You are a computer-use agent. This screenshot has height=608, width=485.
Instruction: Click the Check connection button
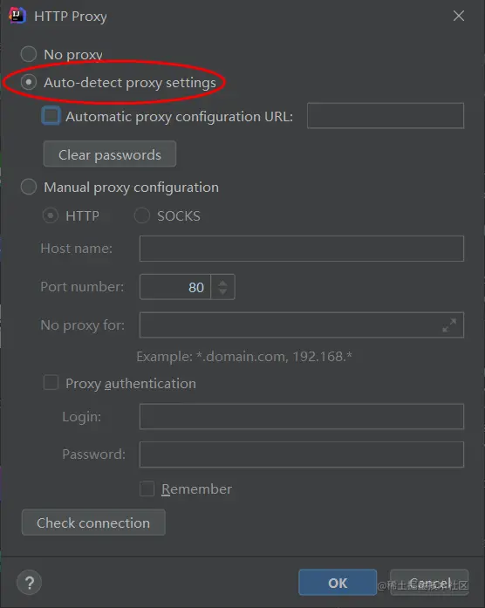coord(93,523)
